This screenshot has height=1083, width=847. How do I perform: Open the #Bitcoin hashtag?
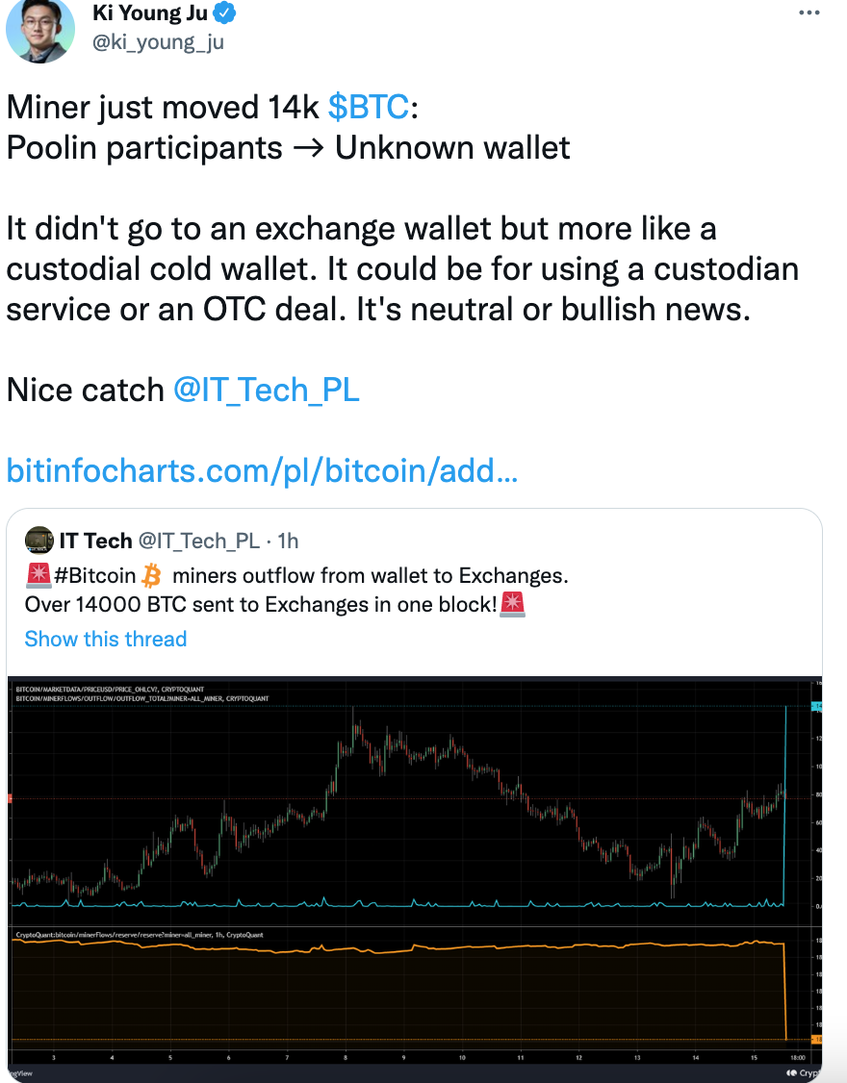(95, 576)
